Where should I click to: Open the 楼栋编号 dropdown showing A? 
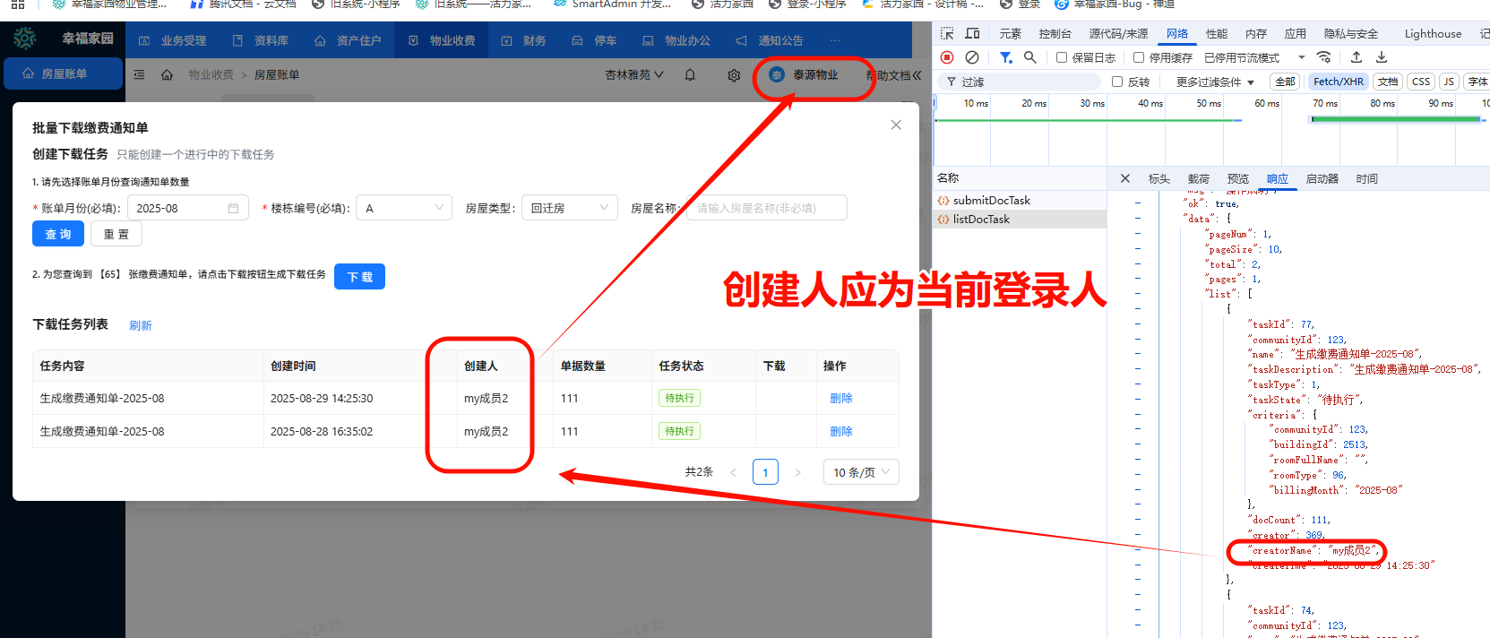pos(404,208)
